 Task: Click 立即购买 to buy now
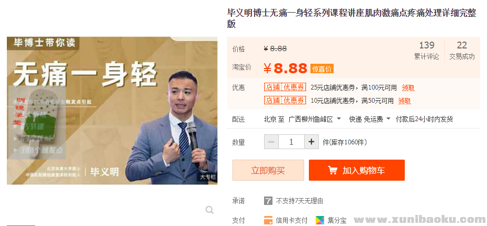[268, 170]
